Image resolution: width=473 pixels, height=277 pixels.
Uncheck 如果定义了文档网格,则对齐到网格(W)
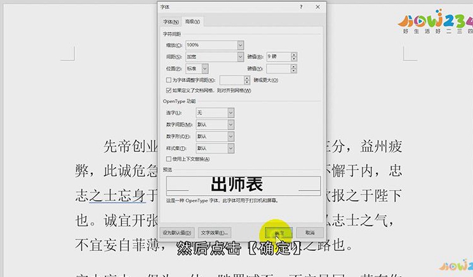tap(169, 90)
